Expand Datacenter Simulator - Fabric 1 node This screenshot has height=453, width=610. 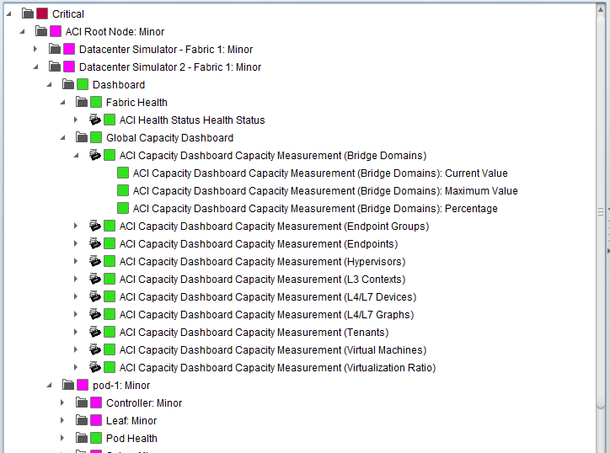[x=35, y=49]
